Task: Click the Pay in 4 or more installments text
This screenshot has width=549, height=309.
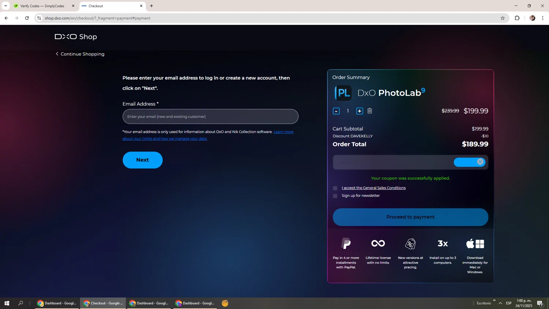Action: pyautogui.click(x=346, y=263)
